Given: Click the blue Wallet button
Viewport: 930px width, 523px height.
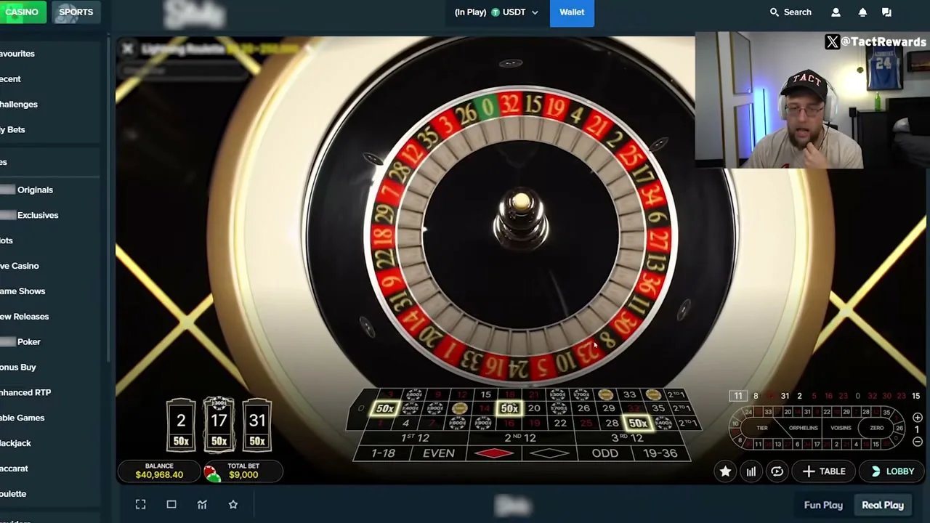Looking at the screenshot, I should [x=572, y=12].
